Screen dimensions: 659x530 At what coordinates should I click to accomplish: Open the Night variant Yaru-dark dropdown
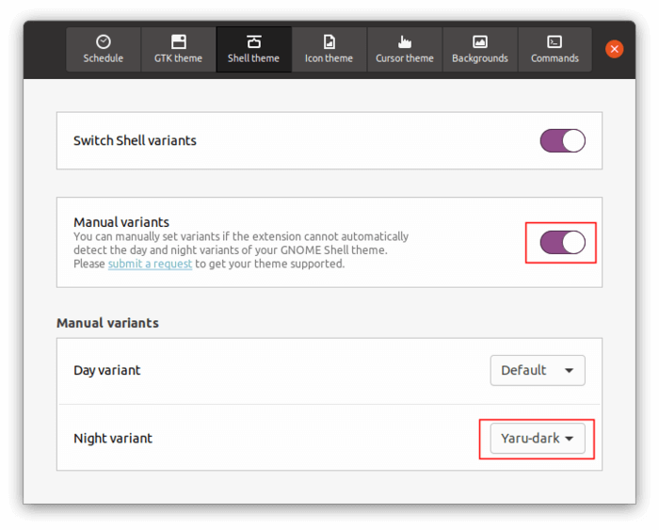538,439
